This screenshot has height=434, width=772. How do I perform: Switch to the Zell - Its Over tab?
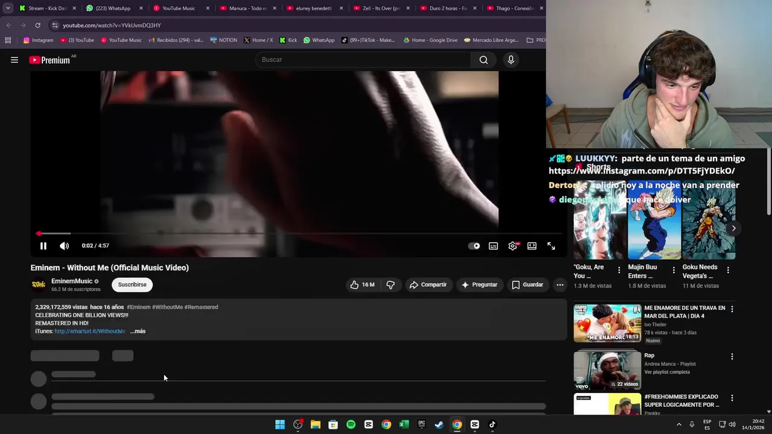tap(381, 8)
